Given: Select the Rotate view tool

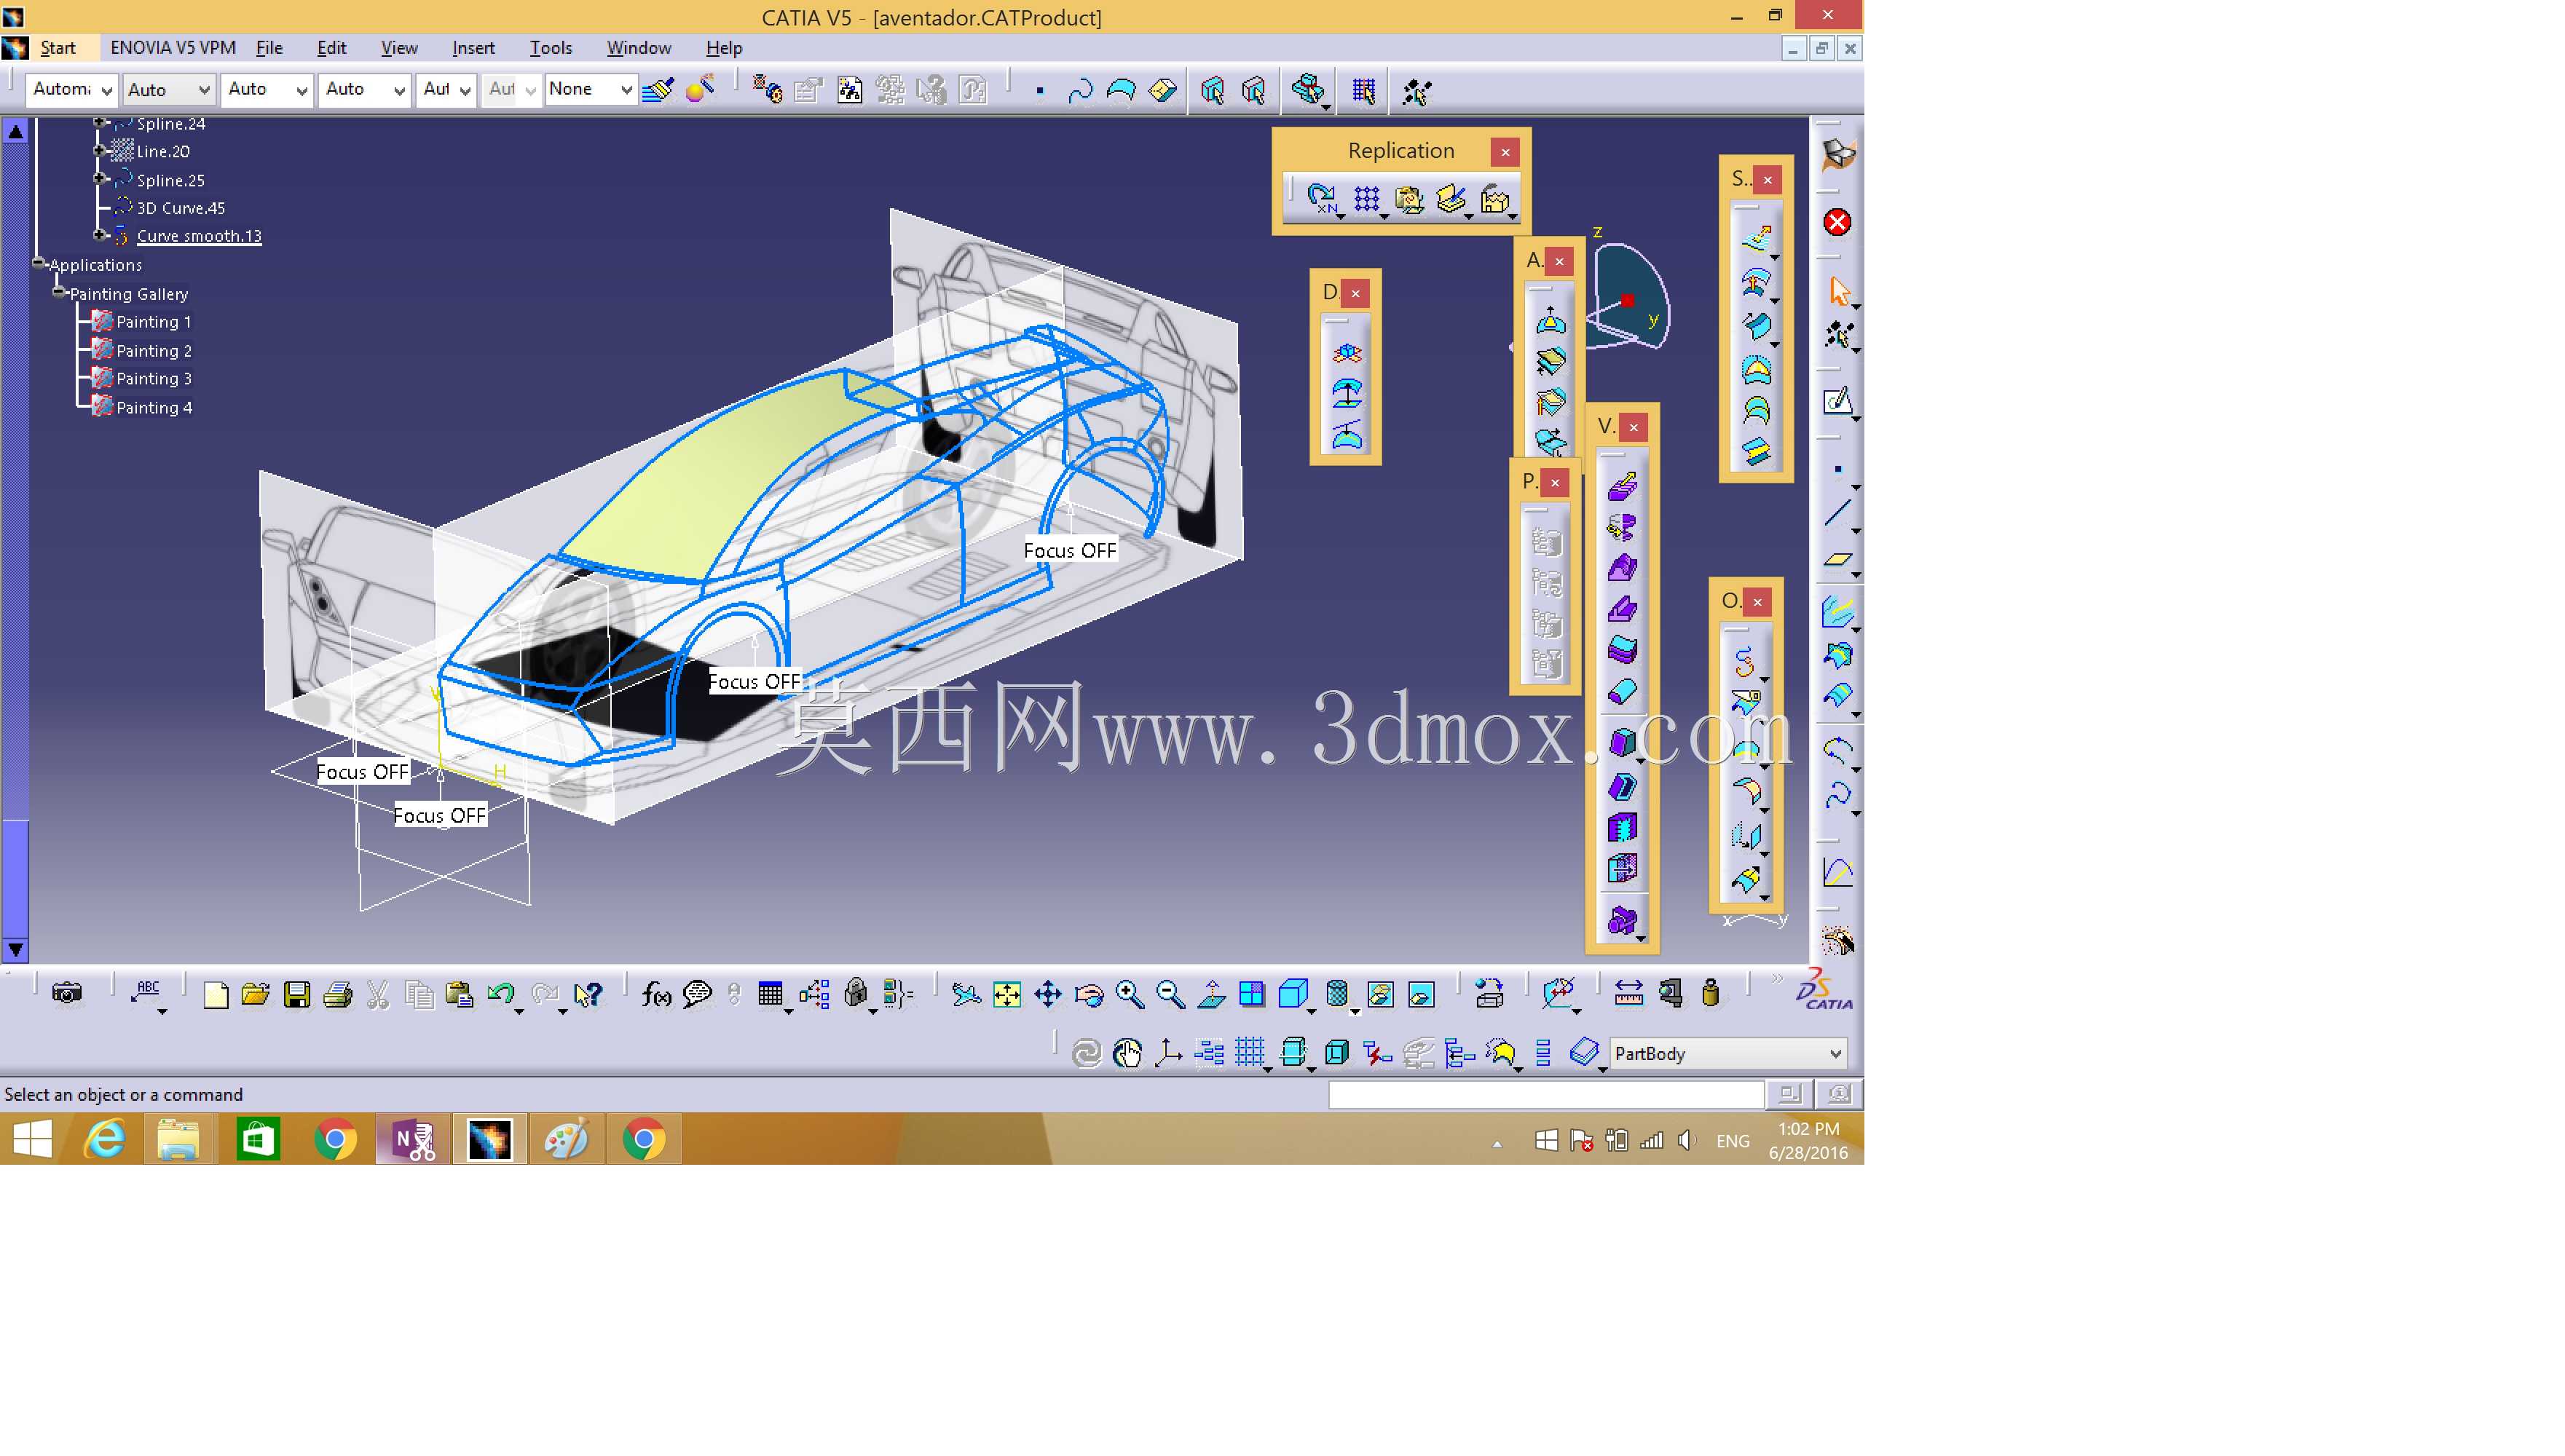Looking at the screenshot, I should 1089,994.
